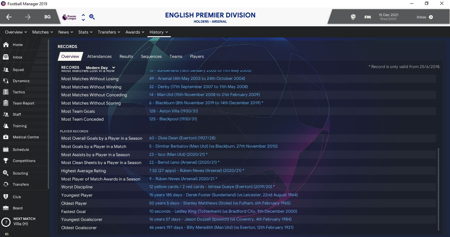Click the Aston Villa 128 goals record
450x237 pixels.
pyautogui.click(x=174, y=111)
